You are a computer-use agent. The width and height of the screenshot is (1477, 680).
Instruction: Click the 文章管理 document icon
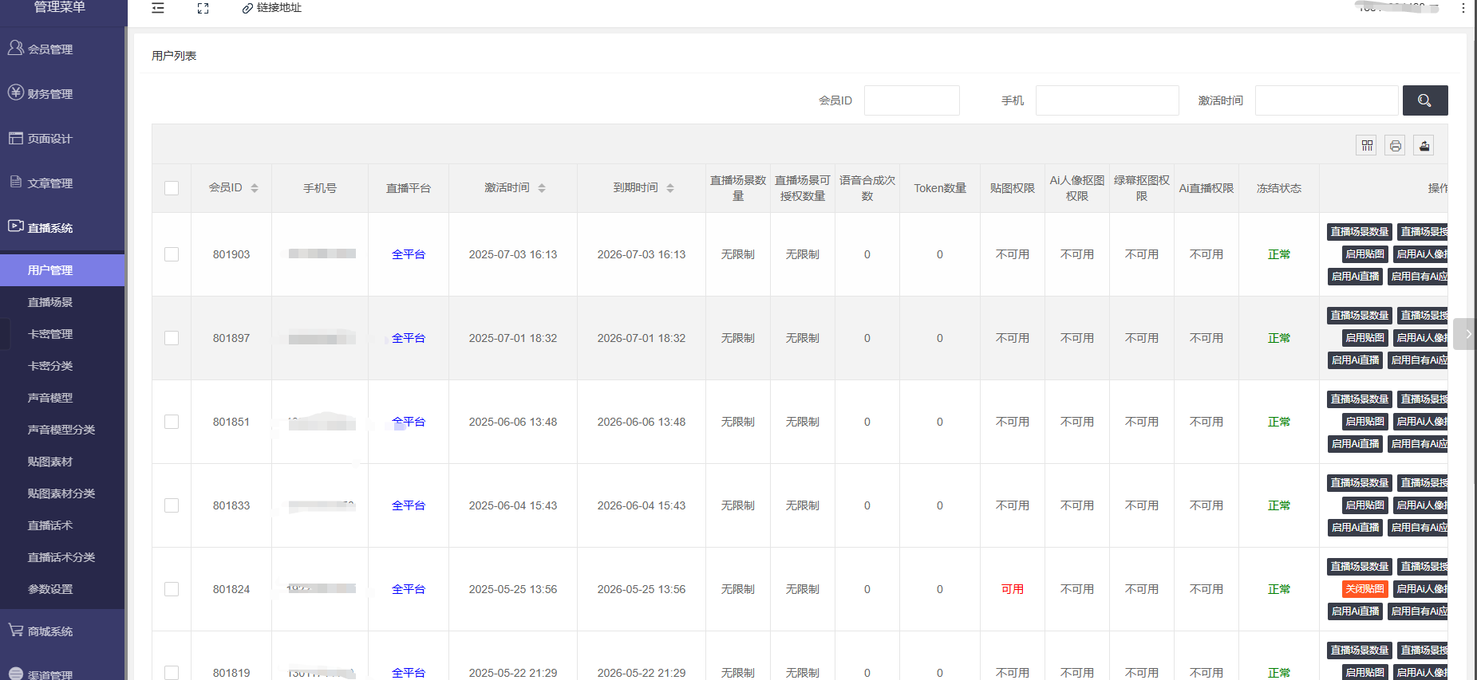click(x=15, y=182)
